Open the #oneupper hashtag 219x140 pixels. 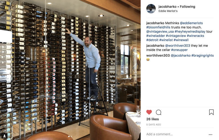click(179, 50)
